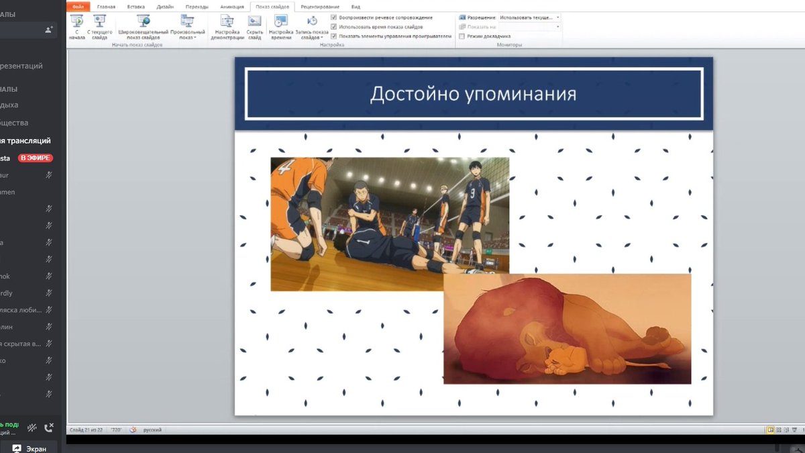Switch to Normal view in status bar
Screen dimensions: 805x453
(770, 430)
